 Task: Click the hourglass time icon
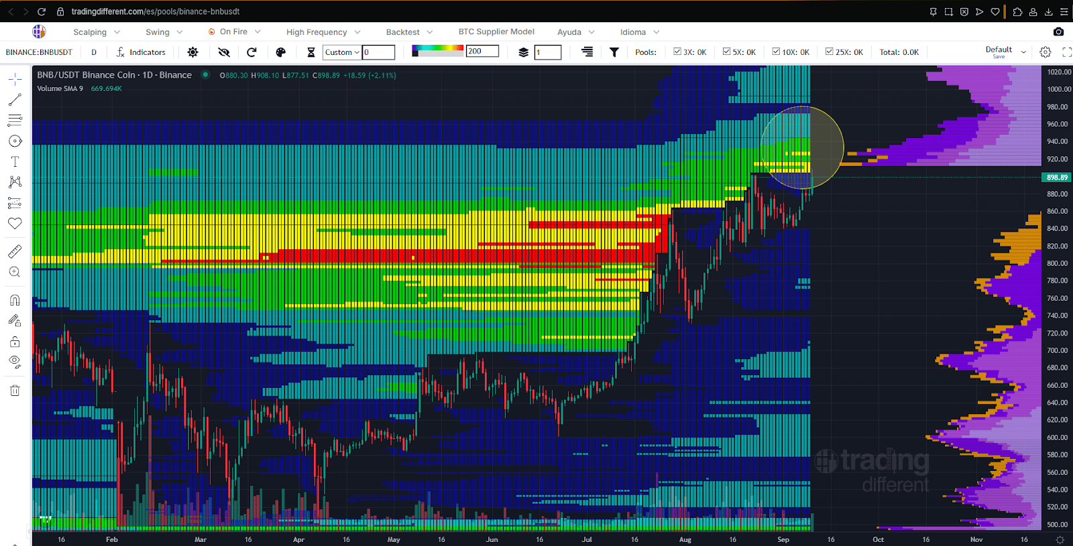[311, 52]
